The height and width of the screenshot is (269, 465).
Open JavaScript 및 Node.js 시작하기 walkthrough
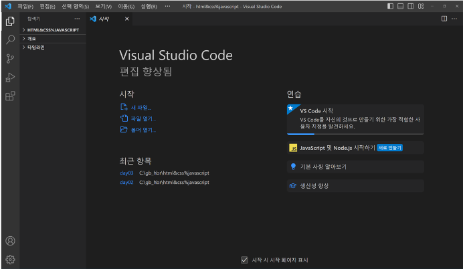point(355,148)
